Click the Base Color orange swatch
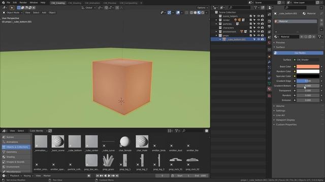Image resolution: width=325 pixels, height=182 pixels. [x=308, y=66]
